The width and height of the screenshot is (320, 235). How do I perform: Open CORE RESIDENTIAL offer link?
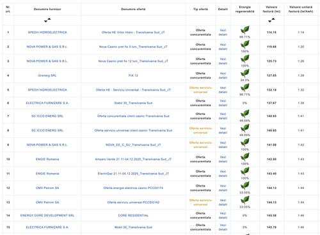(x=133, y=215)
